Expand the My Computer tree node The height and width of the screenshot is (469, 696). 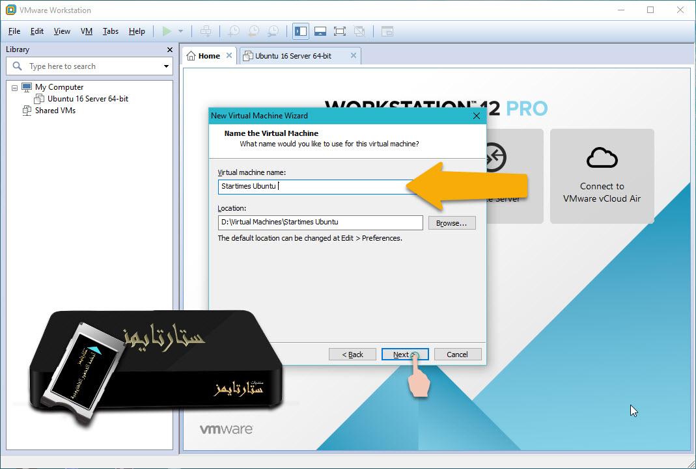[x=14, y=87]
